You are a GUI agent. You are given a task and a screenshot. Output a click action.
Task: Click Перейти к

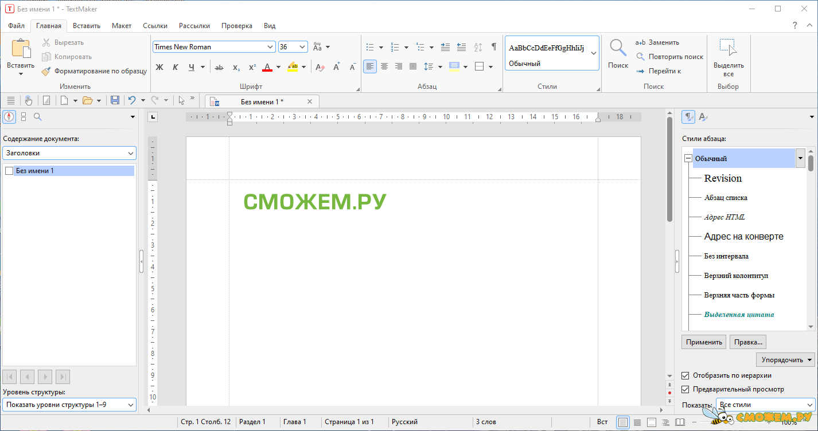[659, 71]
